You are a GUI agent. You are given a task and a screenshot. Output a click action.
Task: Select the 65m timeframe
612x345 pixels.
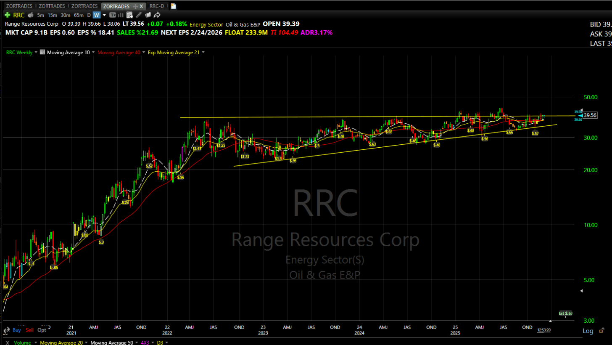point(79,15)
